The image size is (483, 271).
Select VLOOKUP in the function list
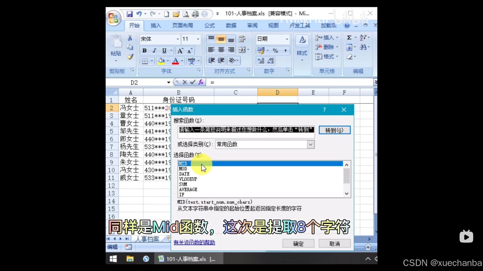tap(188, 179)
